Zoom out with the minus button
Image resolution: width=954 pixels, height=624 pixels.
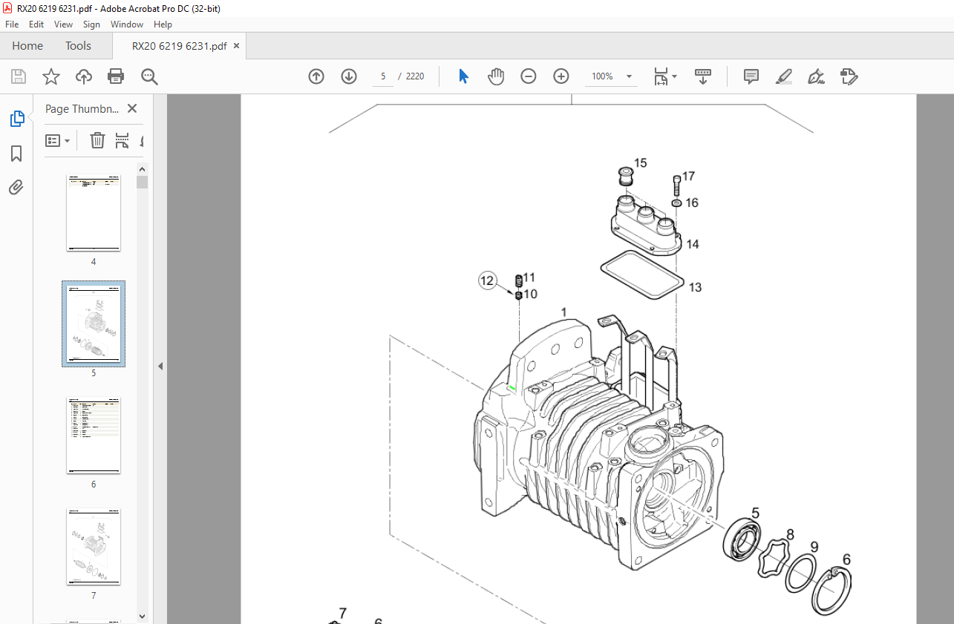pyautogui.click(x=529, y=76)
